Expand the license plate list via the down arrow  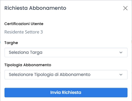121,52
